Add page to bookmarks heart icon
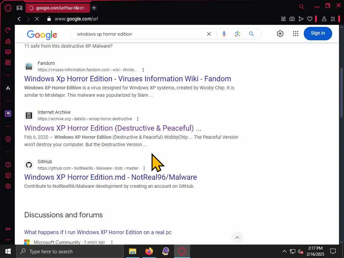 309,19
